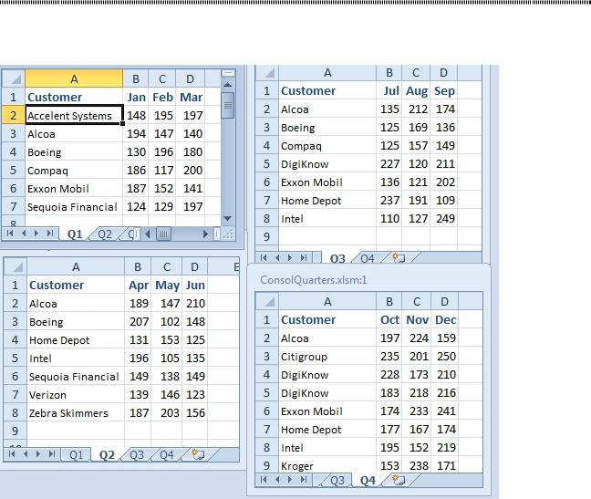Jump to first sheet in Q4 window
591x499 pixels.
coord(264,480)
